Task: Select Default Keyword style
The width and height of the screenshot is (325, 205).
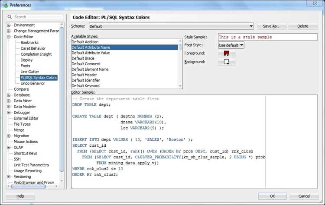Action: click(x=124, y=86)
